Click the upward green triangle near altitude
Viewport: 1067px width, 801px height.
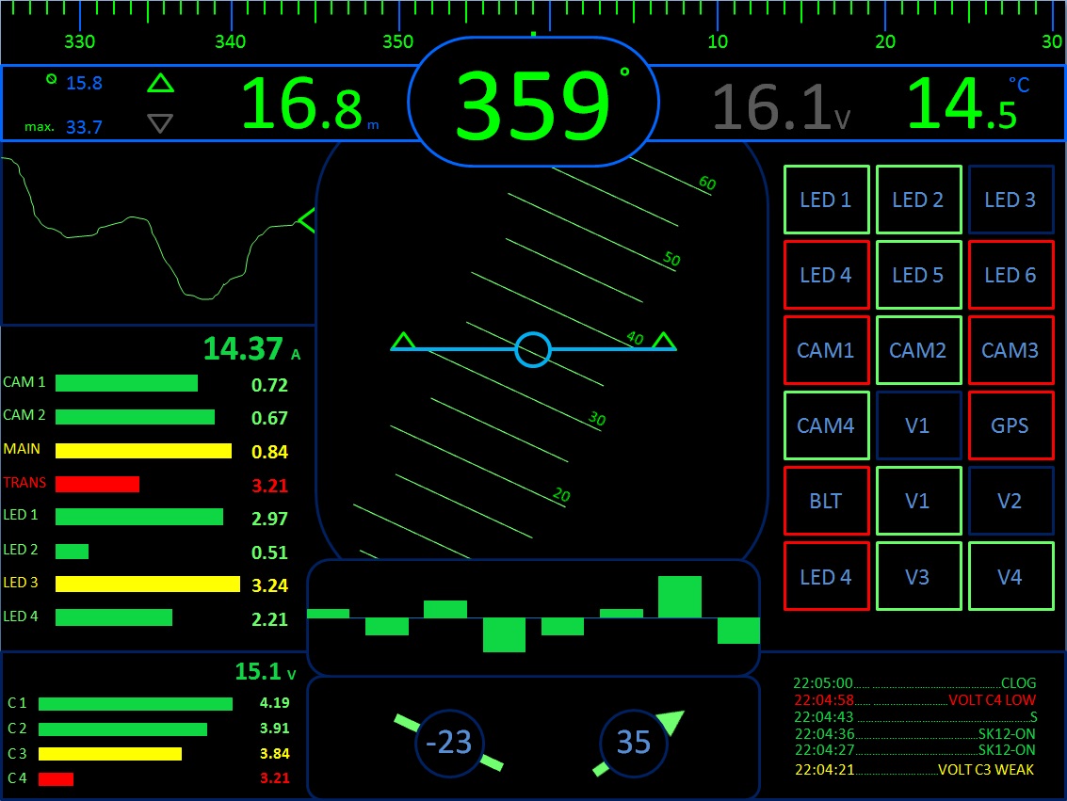coord(160,84)
